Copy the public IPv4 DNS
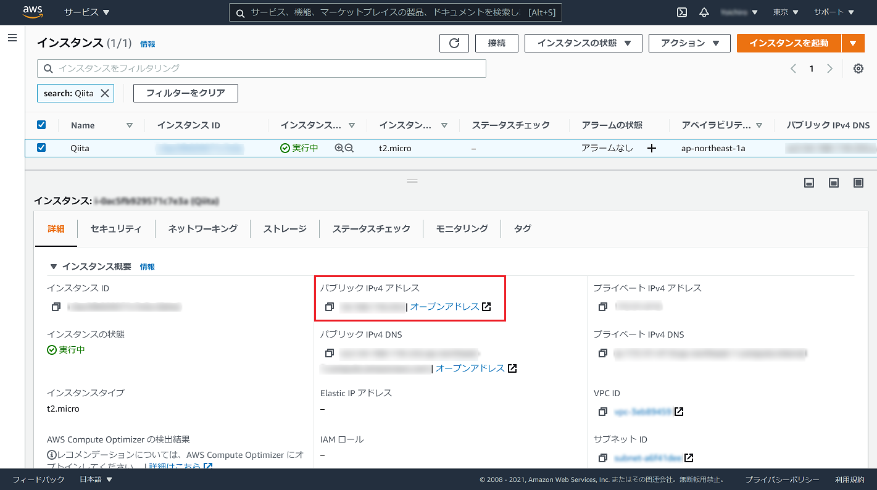 (x=330, y=353)
